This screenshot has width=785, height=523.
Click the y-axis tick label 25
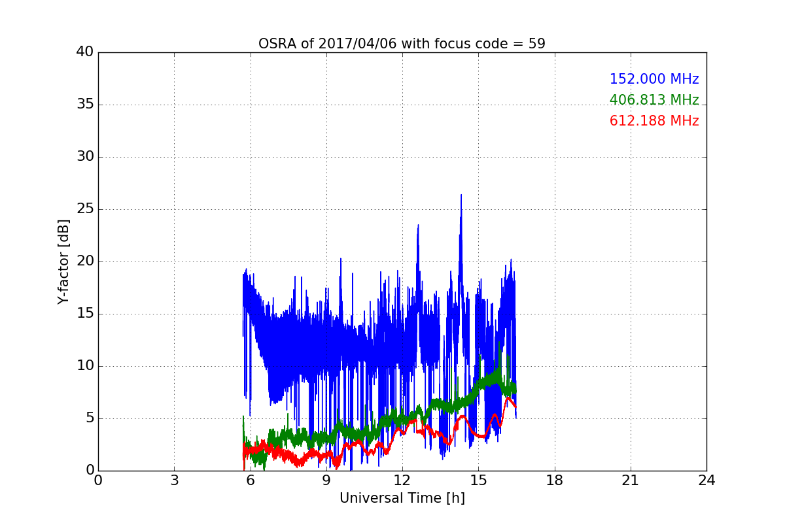tap(84, 209)
